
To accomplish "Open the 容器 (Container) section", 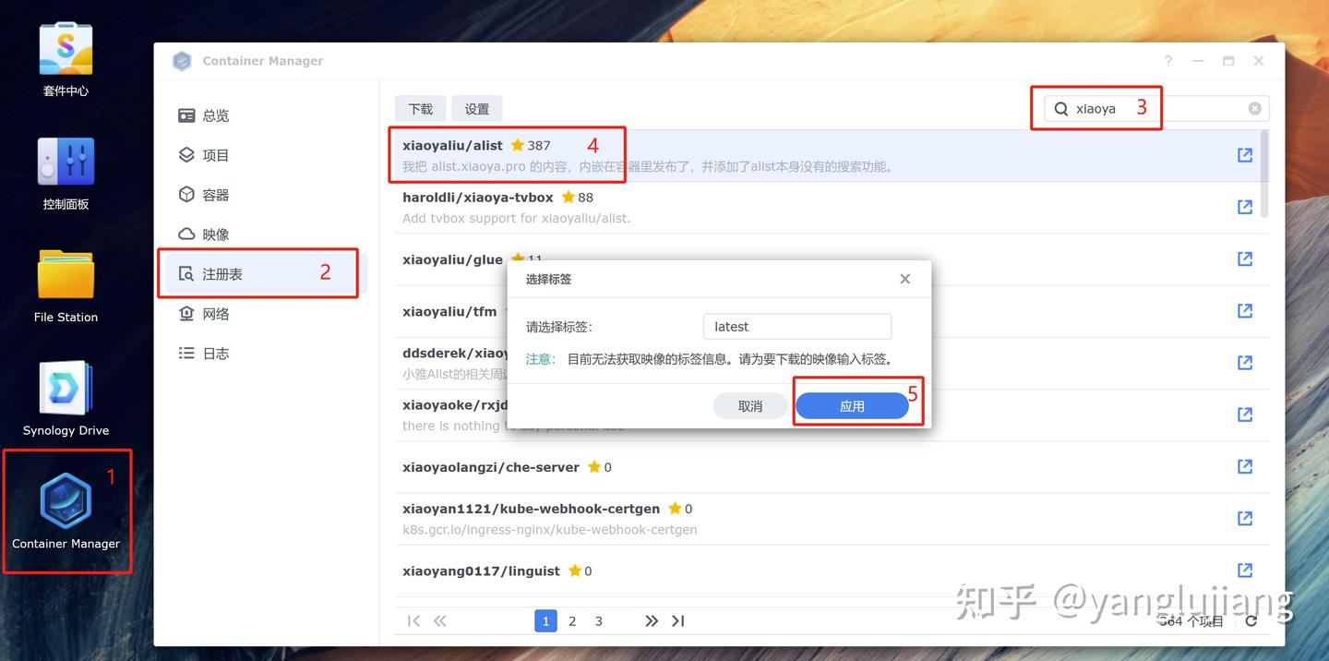I will click(x=214, y=194).
